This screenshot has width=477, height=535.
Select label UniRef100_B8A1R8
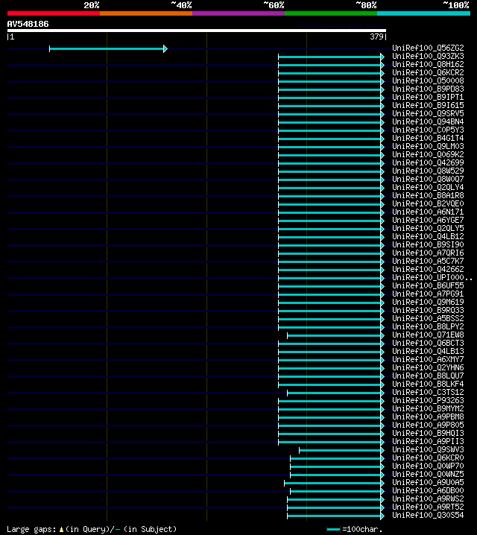(428, 195)
